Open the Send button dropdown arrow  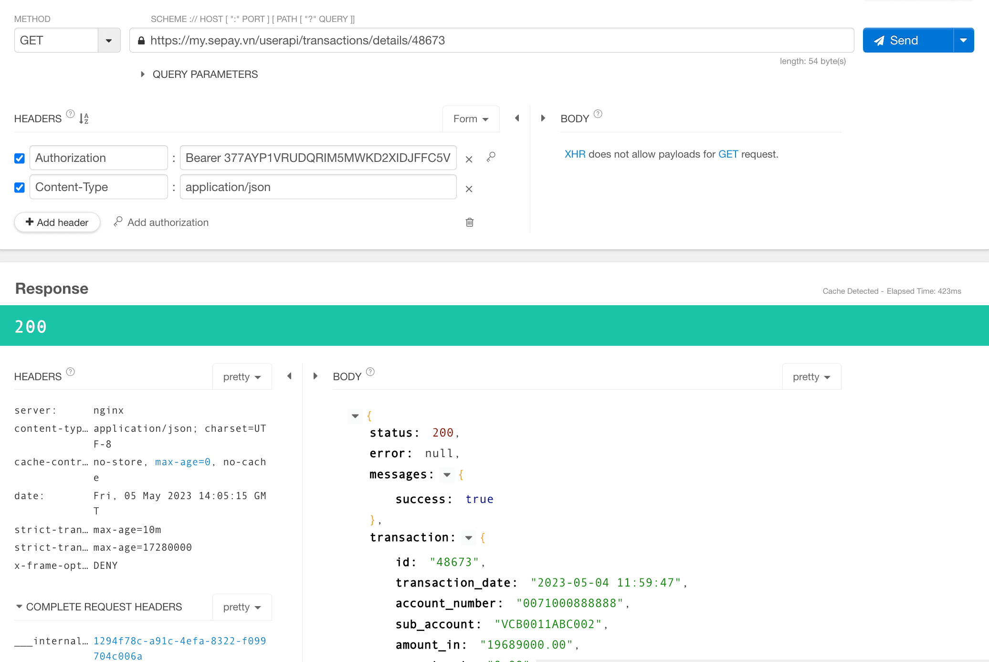coord(963,40)
